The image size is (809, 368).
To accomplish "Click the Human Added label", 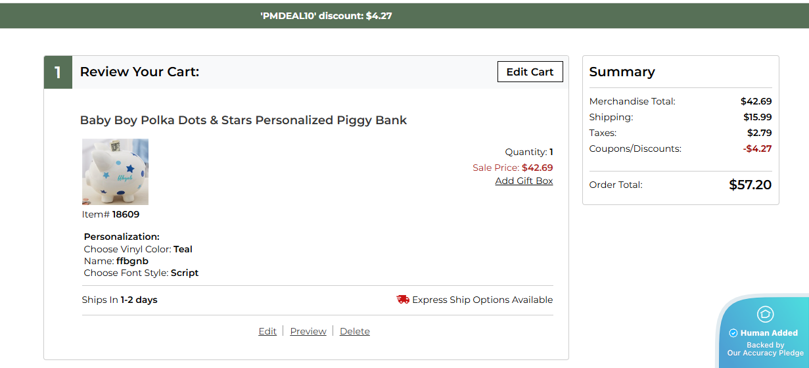I will (x=769, y=333).
